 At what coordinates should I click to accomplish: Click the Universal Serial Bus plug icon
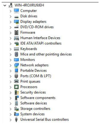pyautogui.click(x=16, y=120)
